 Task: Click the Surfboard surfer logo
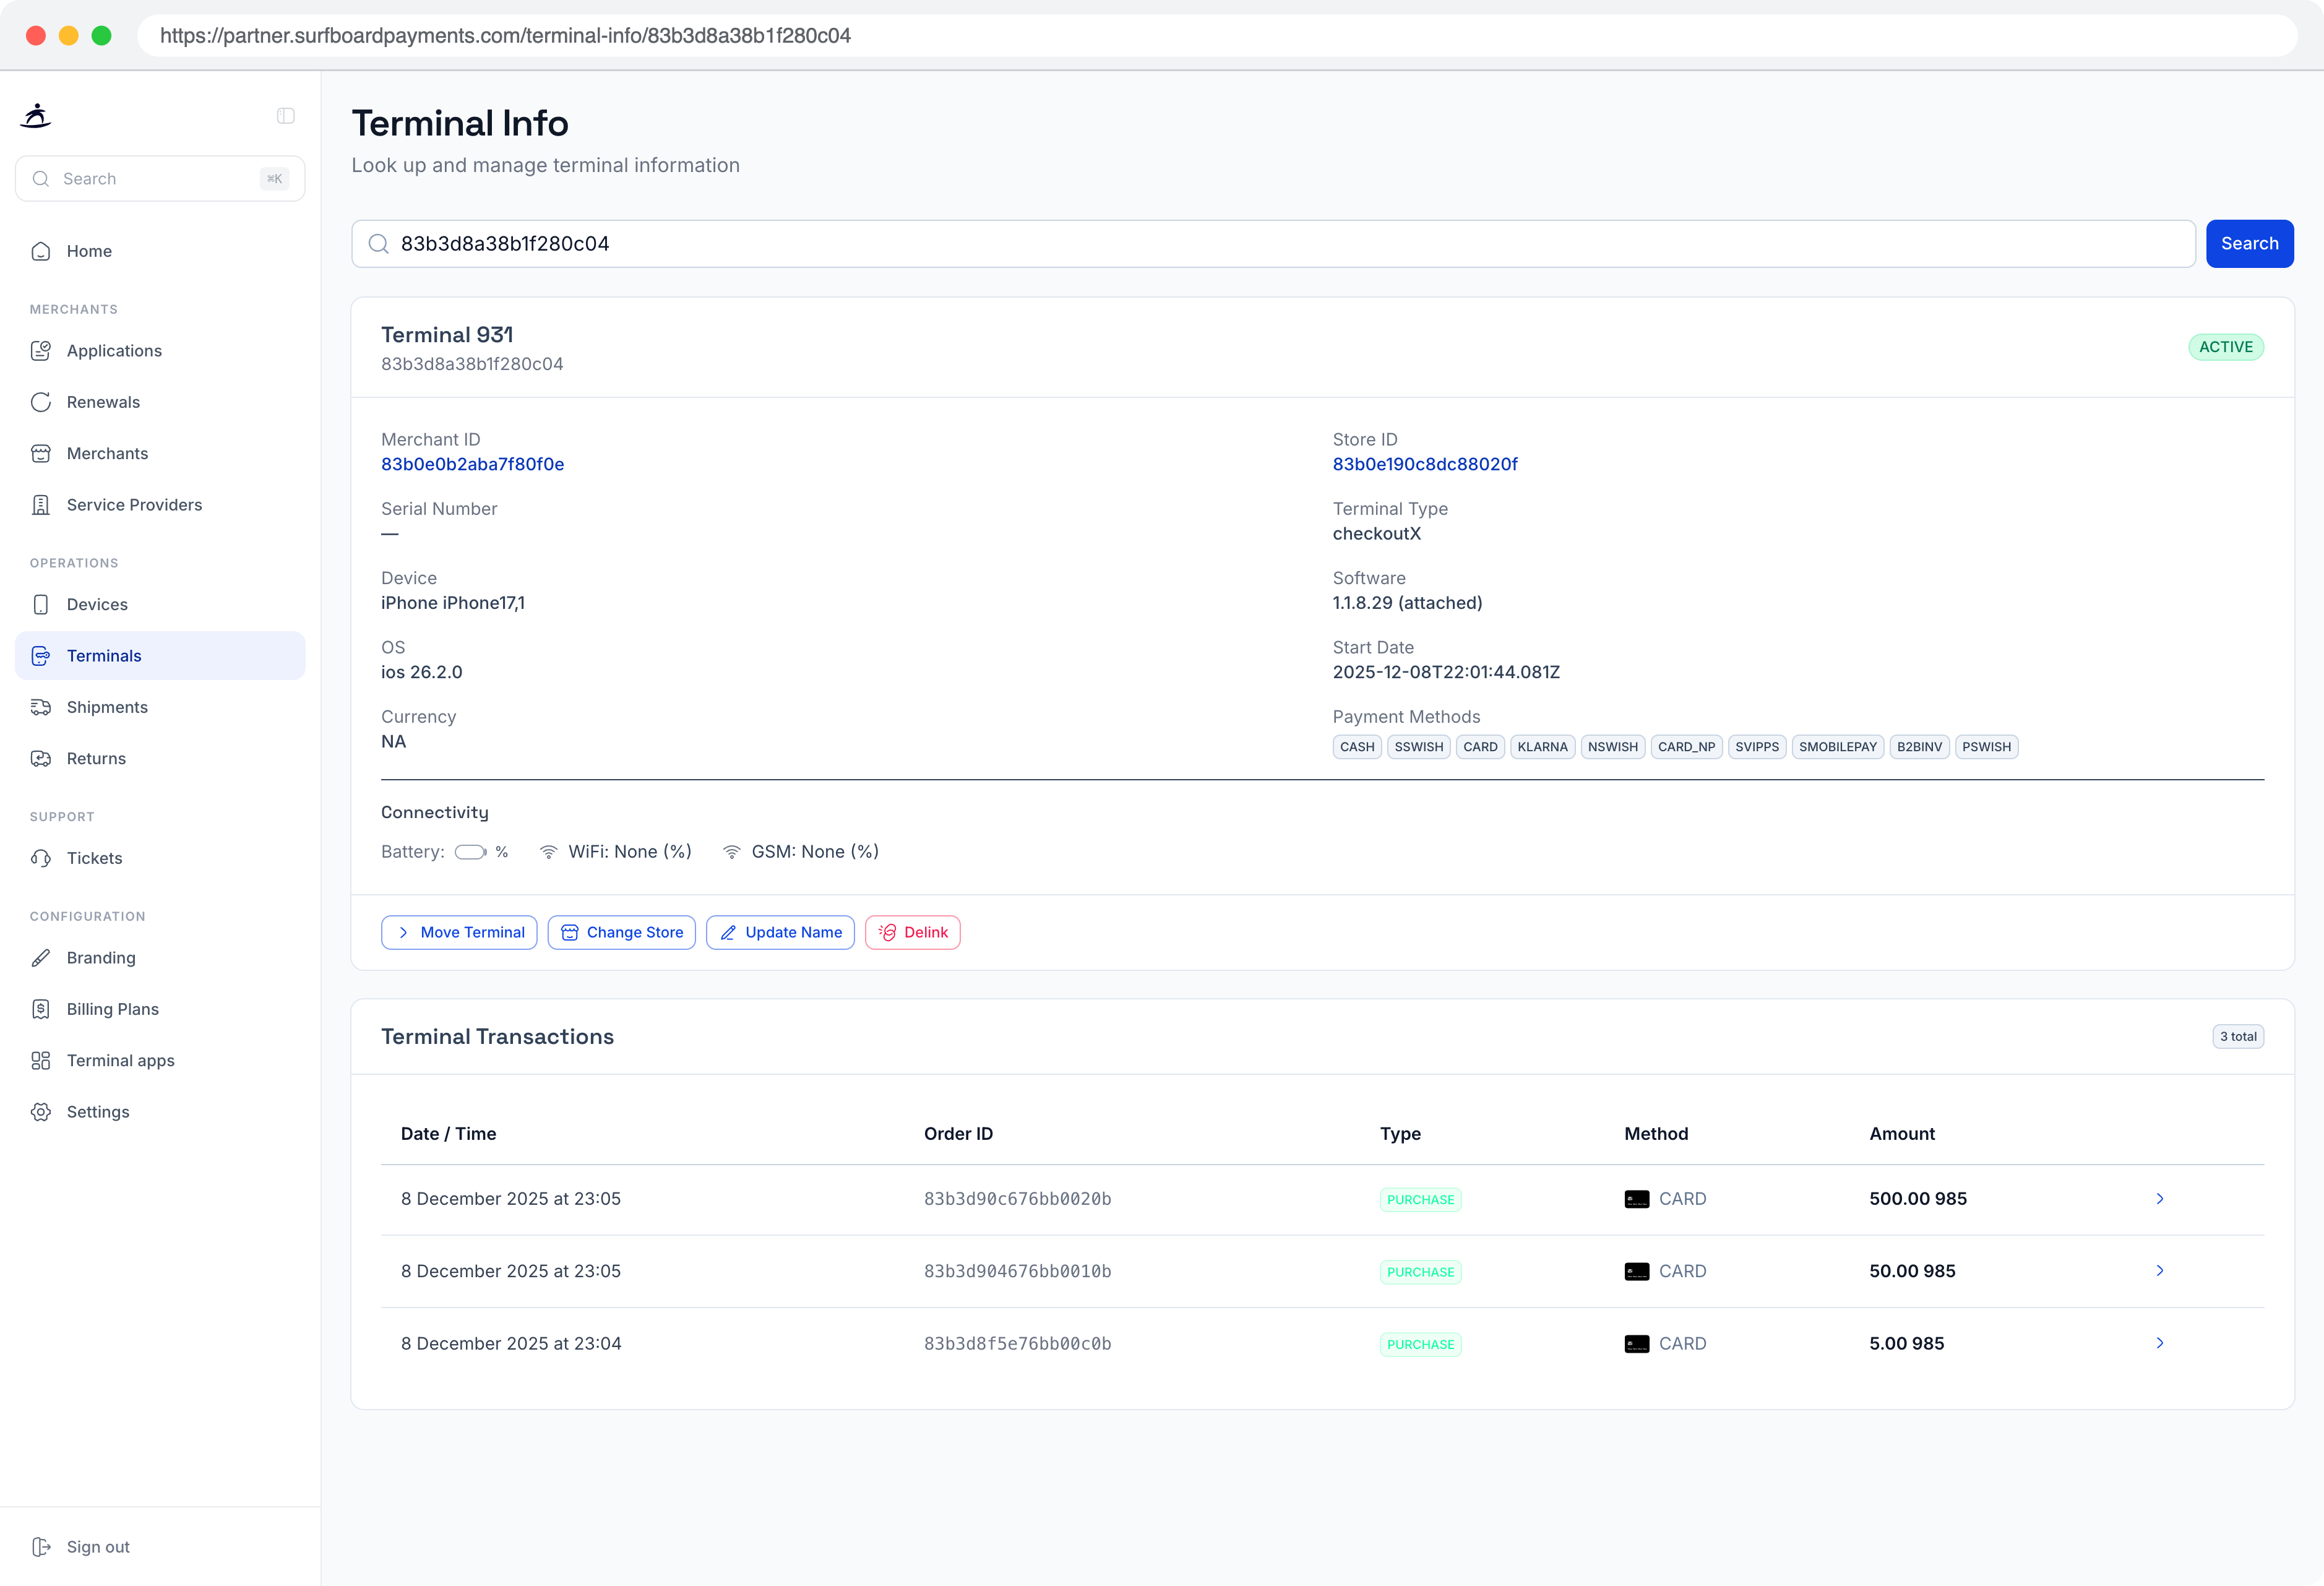click(36, 116)
